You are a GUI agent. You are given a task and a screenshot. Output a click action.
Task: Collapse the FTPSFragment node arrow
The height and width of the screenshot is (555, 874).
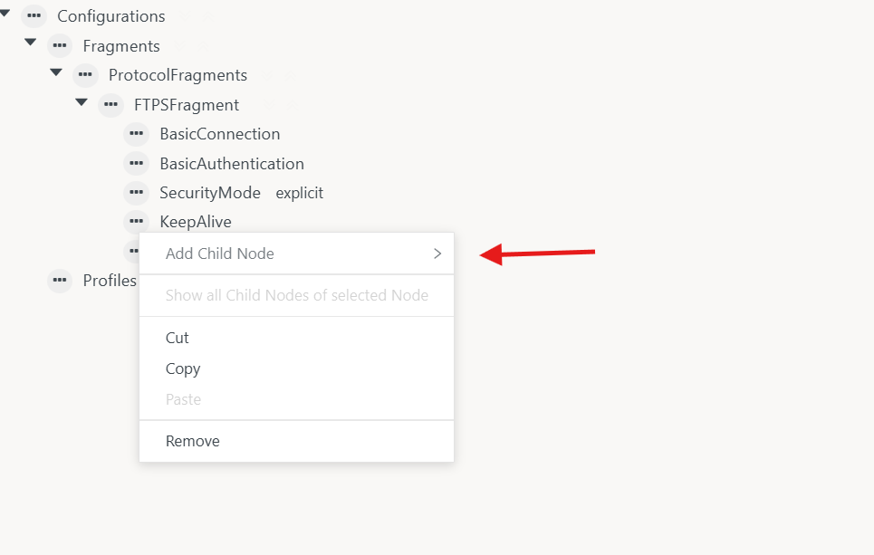[82, 102]
